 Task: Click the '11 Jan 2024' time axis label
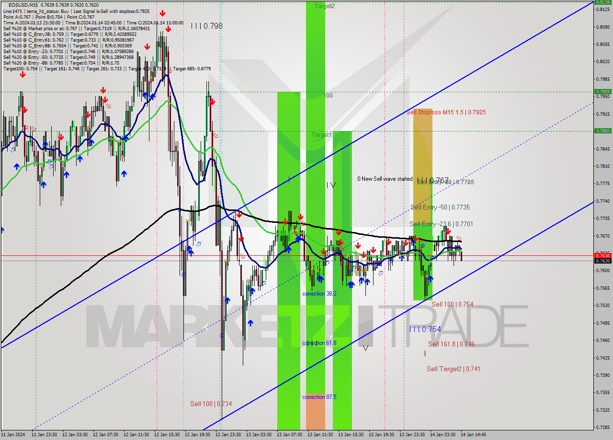tap(13, 435)
